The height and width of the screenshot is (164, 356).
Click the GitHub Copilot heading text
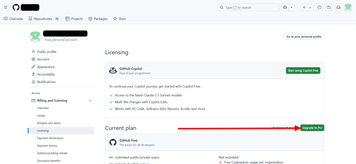131,69
